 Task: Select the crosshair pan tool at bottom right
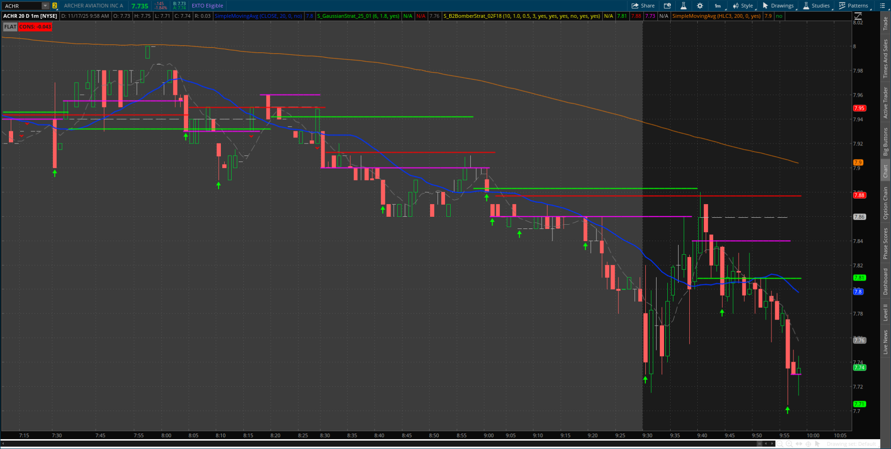[x=808, y=443]
